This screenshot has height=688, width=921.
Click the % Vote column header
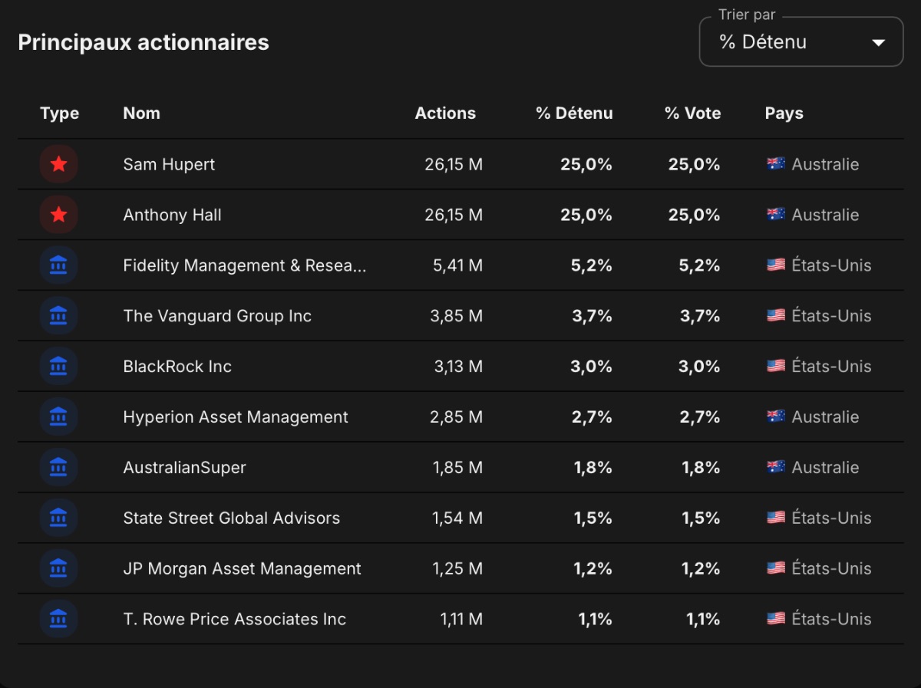pos(693,114)
